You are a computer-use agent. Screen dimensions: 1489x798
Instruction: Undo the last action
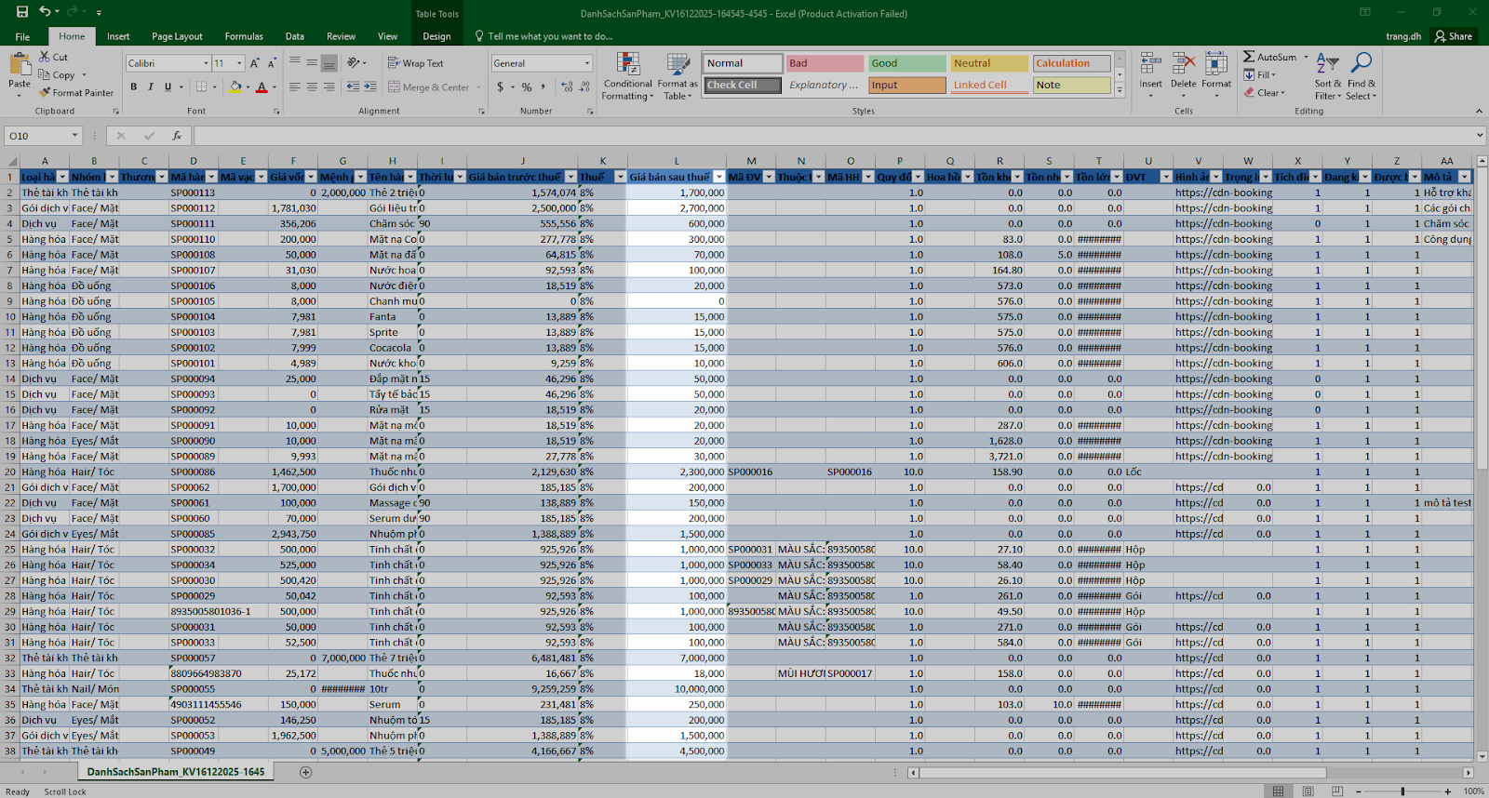pos(45,12)
